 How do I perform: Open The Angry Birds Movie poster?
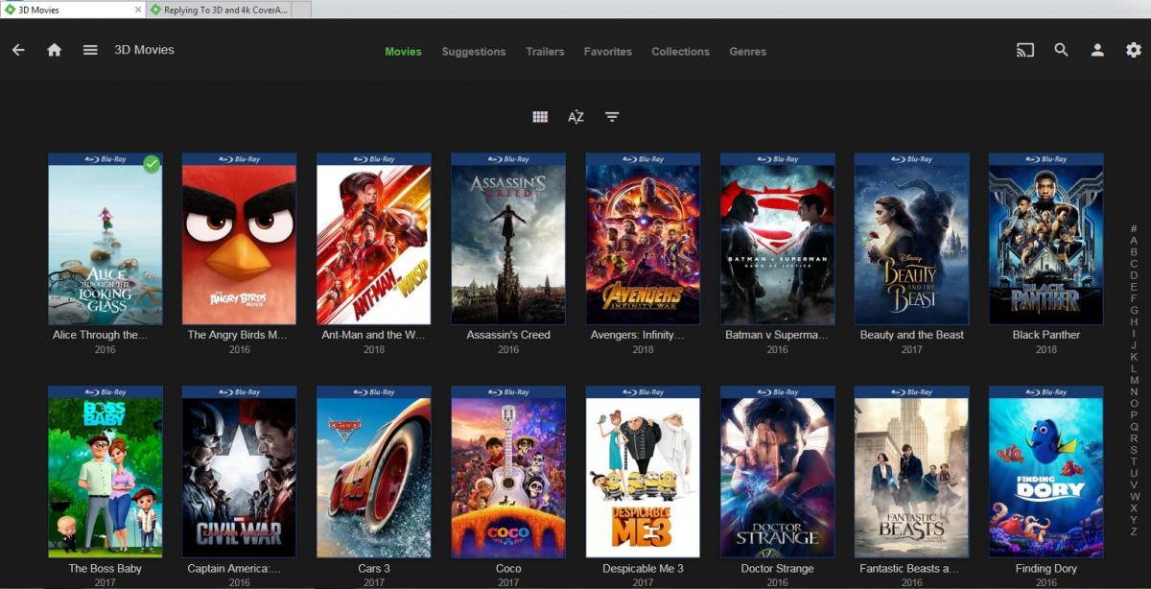(240, 239)
